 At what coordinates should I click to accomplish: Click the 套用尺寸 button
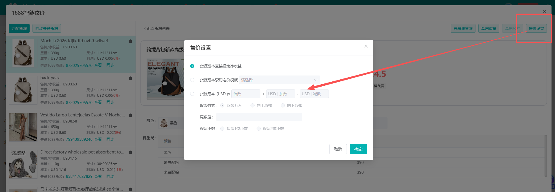(512, 28)
